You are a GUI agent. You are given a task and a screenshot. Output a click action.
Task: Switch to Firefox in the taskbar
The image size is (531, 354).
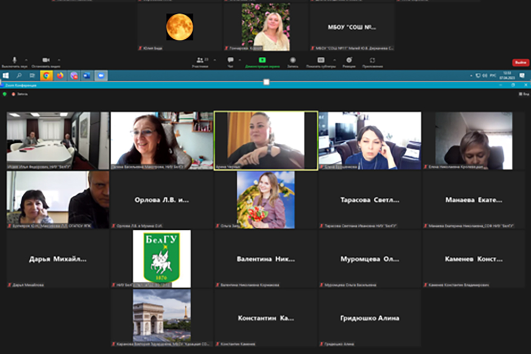pyautogui.click(x=60, y=76)
